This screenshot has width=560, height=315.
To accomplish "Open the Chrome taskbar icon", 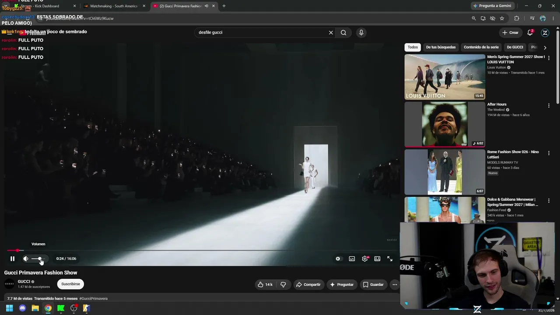I will 48,308.
